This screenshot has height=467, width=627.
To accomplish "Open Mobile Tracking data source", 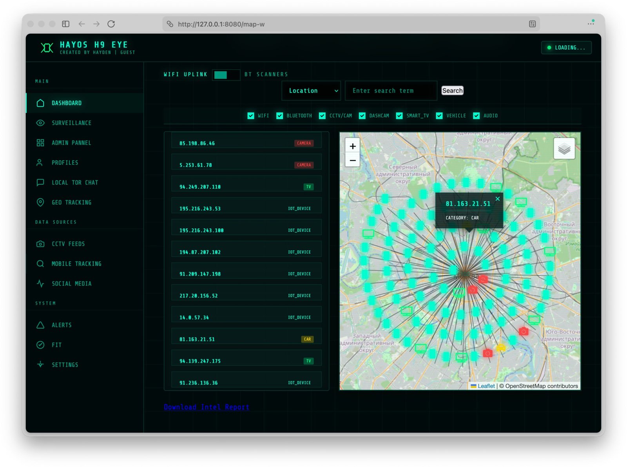I will [x=85, y=264].
